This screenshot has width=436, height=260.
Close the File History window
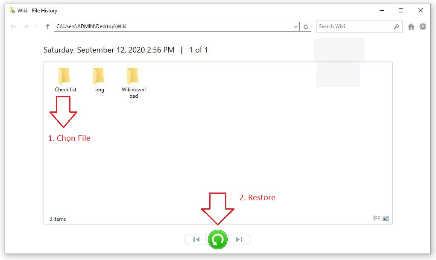tap(421, 11)
